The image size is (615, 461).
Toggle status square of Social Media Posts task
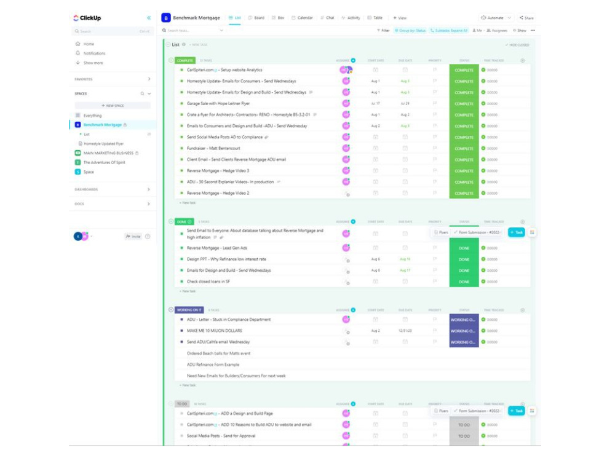click(x=181, y=436)
